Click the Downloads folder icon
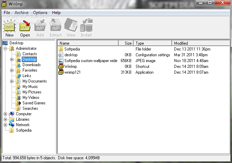232x163 pixels. click(18, 65)
